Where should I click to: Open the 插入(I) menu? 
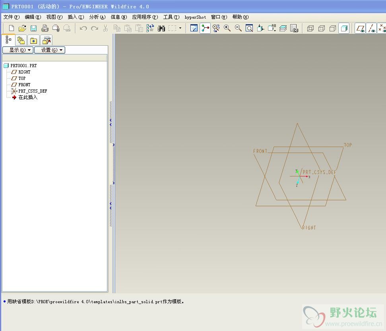76,17
